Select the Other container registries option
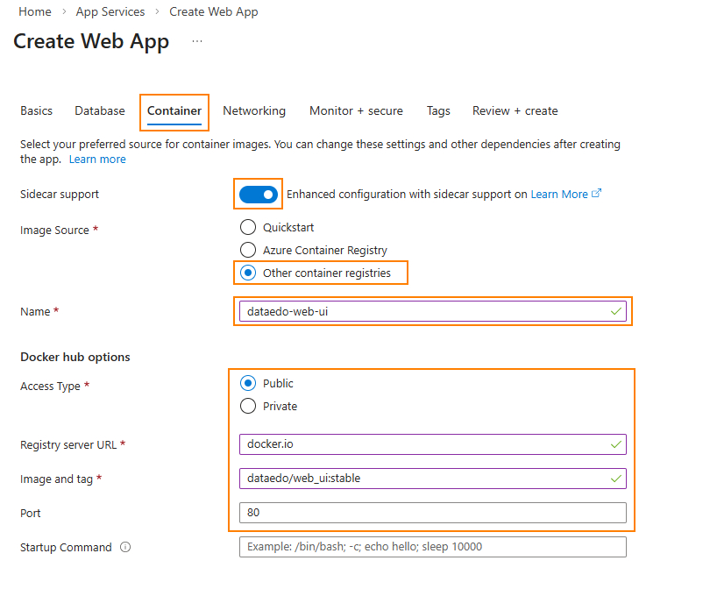This screenshot has width=710, height=596. tap(246, 273)
